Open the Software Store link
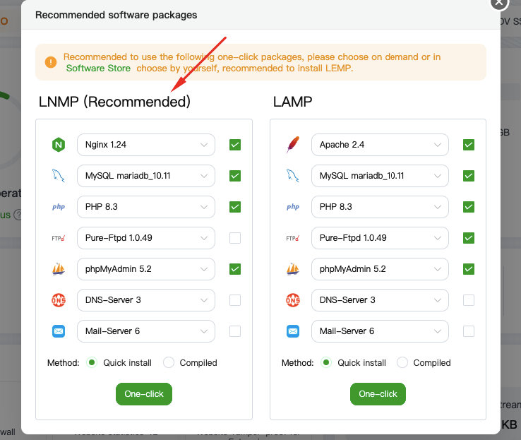521x440 pixels. pyautogui.click(x=98, y=69)
